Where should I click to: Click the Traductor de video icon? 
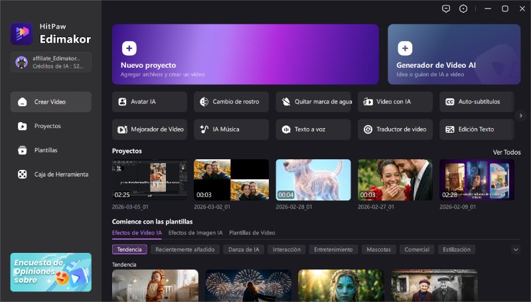coord(368,129)
